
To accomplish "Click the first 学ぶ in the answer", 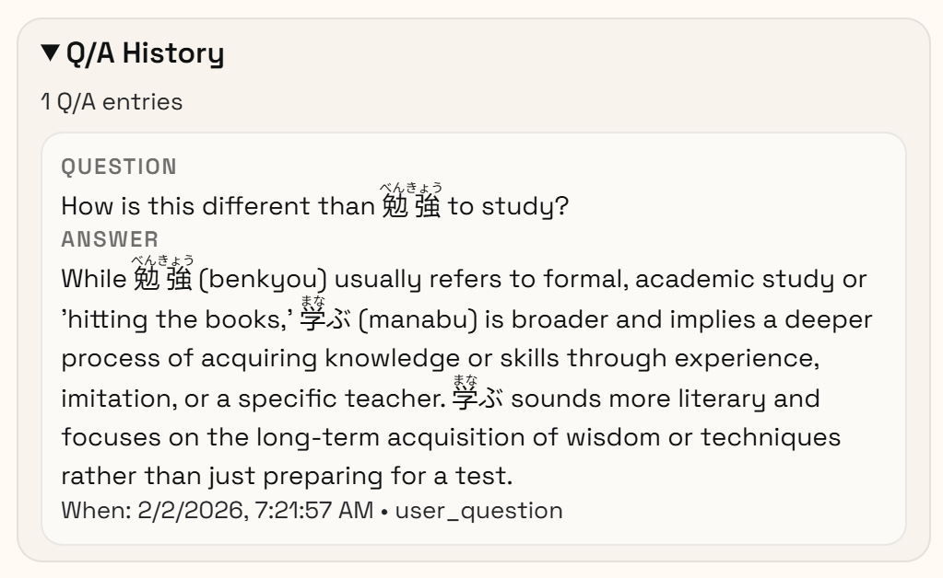I will [325, 319].
